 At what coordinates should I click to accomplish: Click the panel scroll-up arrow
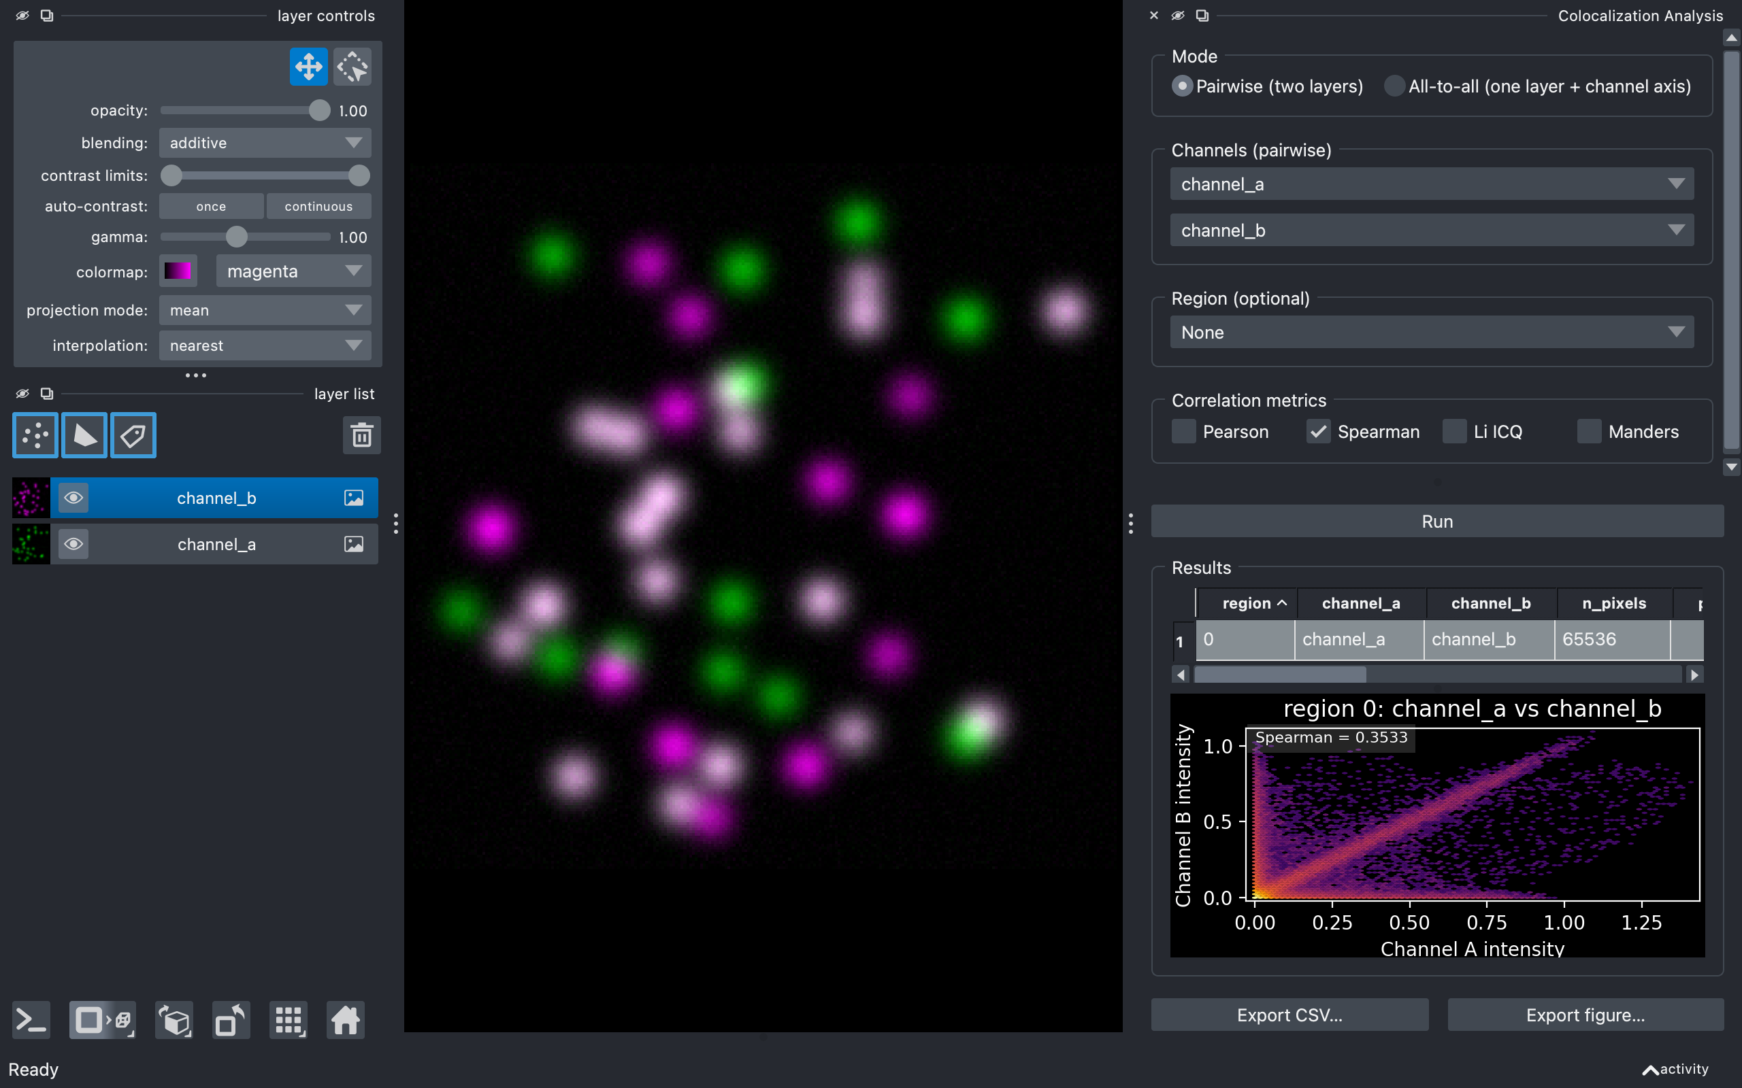1732,37
